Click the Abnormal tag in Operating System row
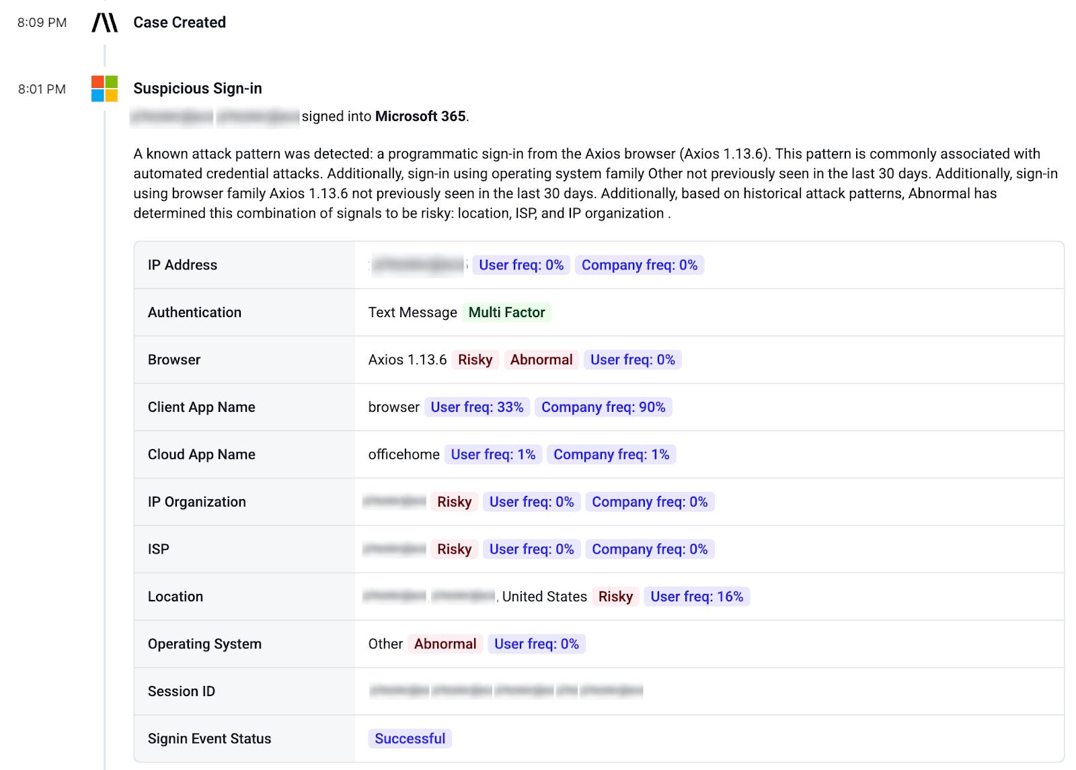The height and width of the screenshot is (770, 1076). pos(445,644)
